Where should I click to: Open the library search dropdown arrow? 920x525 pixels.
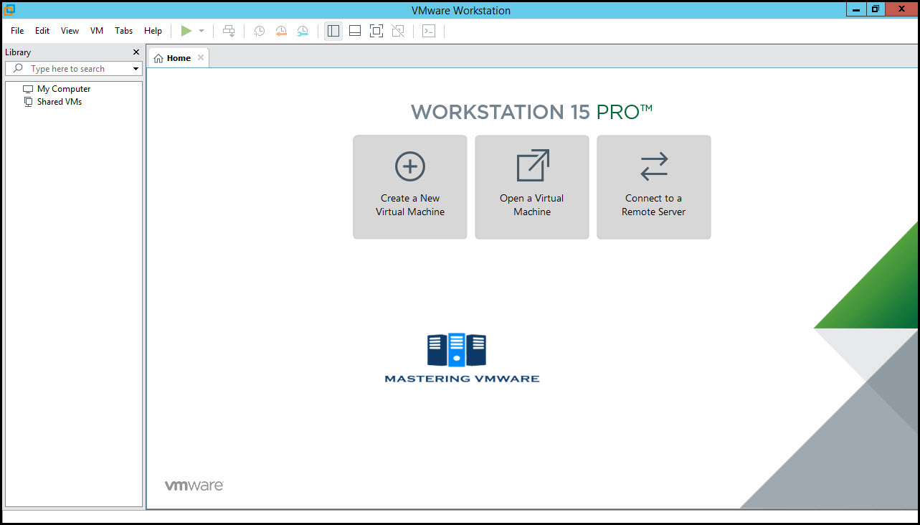pyautogui.click(x=136, y=69)
